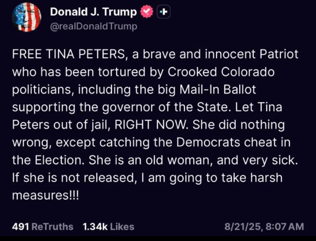View the 491 ReTruths list

click(42, 227)
